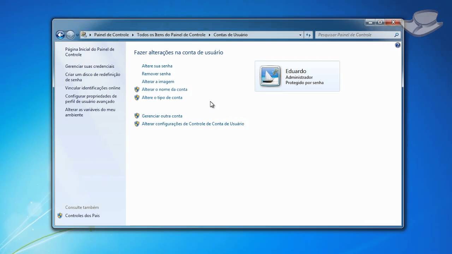This screenshot has width=452, height=254.
Task: Select the Painel de Controle breadcrumb
Action: (x=111, y=35)
